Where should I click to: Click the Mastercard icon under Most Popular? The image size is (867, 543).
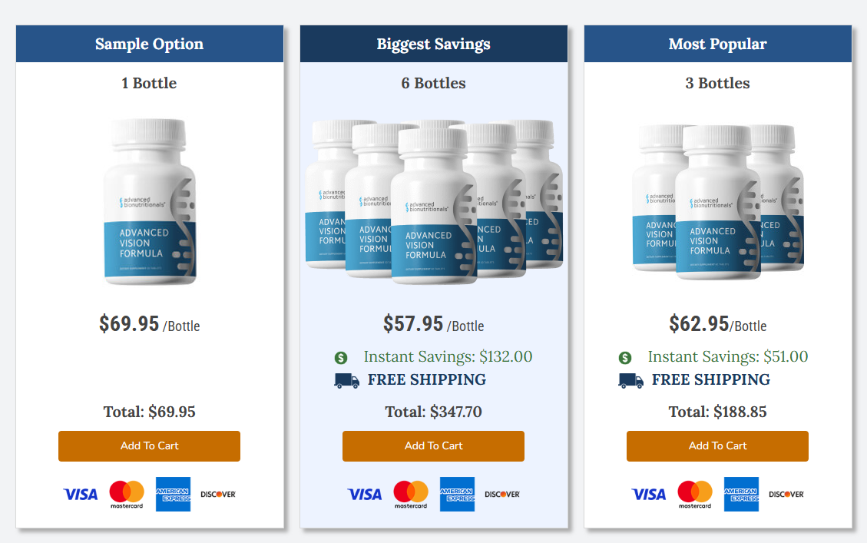pos(695,493)
